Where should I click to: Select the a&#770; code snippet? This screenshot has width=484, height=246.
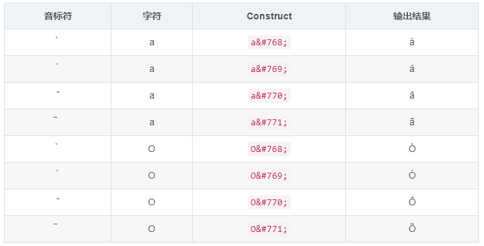pos(269,96)
